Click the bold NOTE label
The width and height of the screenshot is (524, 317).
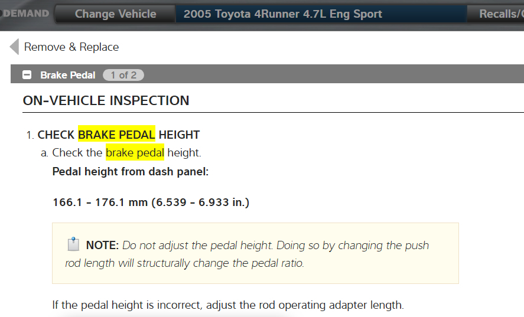[103, 245]
